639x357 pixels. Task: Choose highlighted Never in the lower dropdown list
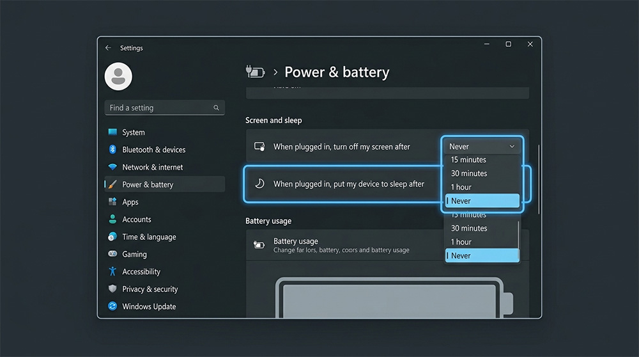[482, 255]
